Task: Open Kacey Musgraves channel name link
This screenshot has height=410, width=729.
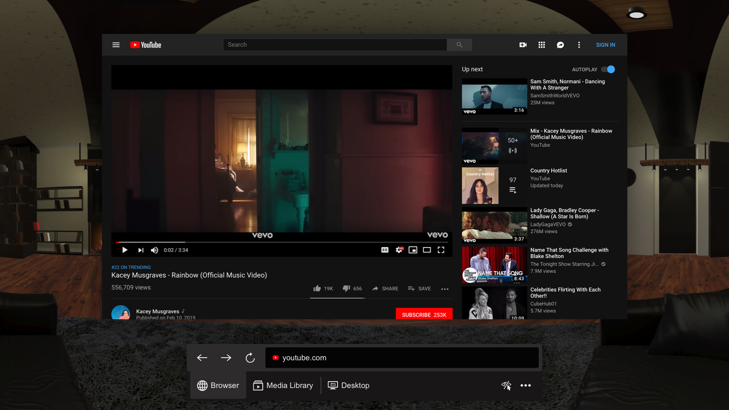Action: [x=158, y=311]
